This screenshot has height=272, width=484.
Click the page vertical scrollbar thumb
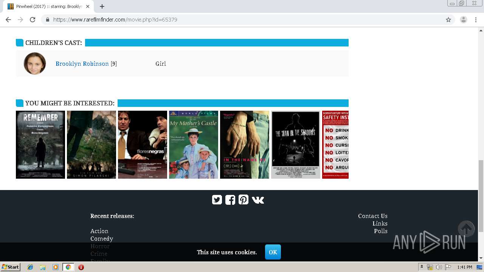[x=481, y=196]
